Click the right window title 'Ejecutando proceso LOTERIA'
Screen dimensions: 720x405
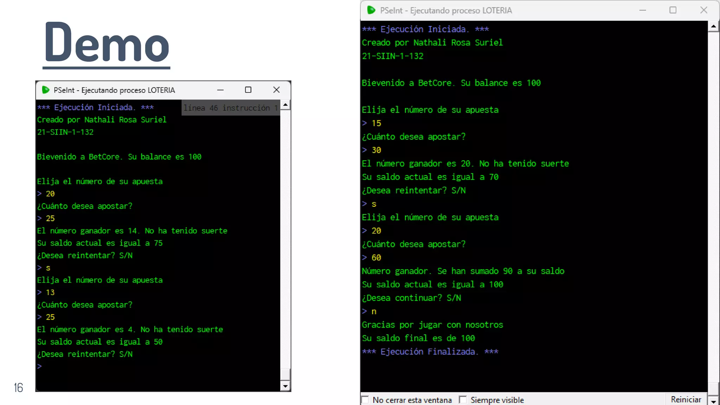461,11
